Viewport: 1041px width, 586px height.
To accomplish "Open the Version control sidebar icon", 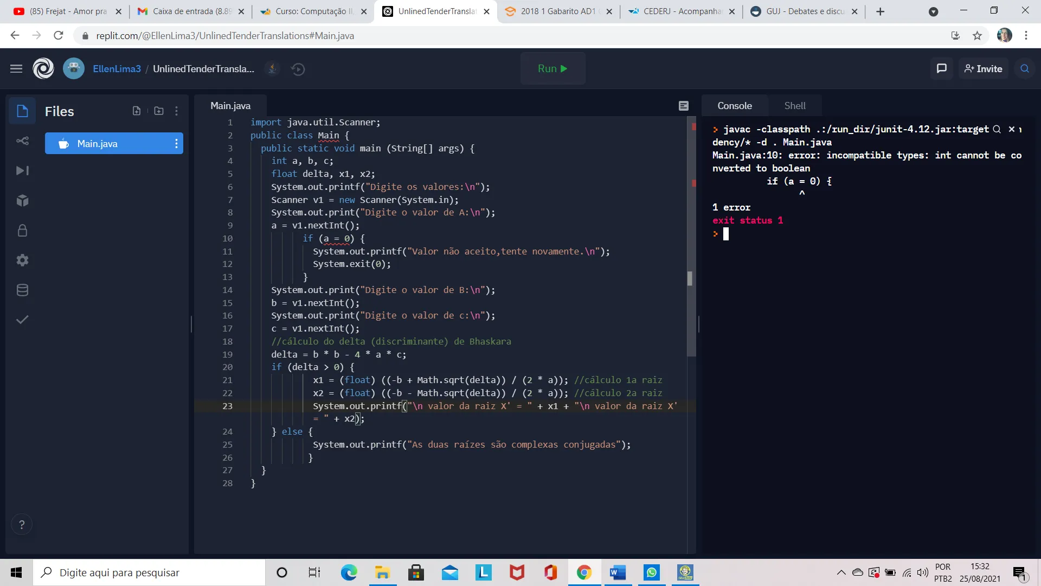I will coord(22,141).
